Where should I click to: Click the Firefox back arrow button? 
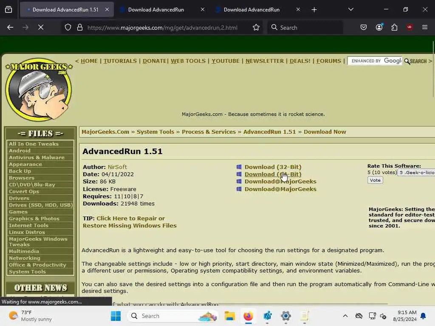[x=10, y=27]
